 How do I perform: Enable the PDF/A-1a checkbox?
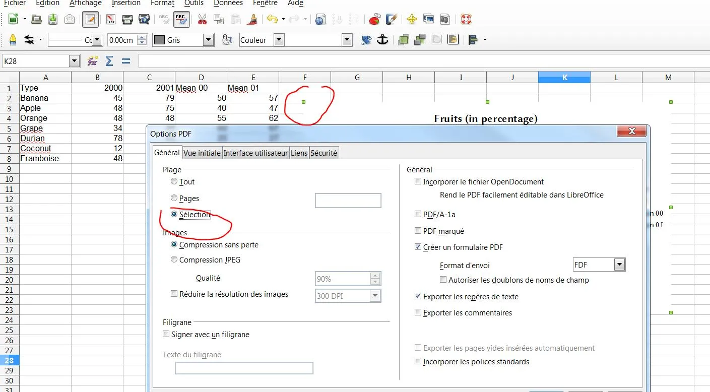[418, 214]
